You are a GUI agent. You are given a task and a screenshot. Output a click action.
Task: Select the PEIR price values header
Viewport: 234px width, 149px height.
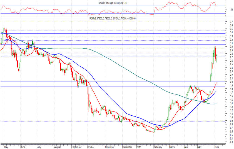(113, 19)
